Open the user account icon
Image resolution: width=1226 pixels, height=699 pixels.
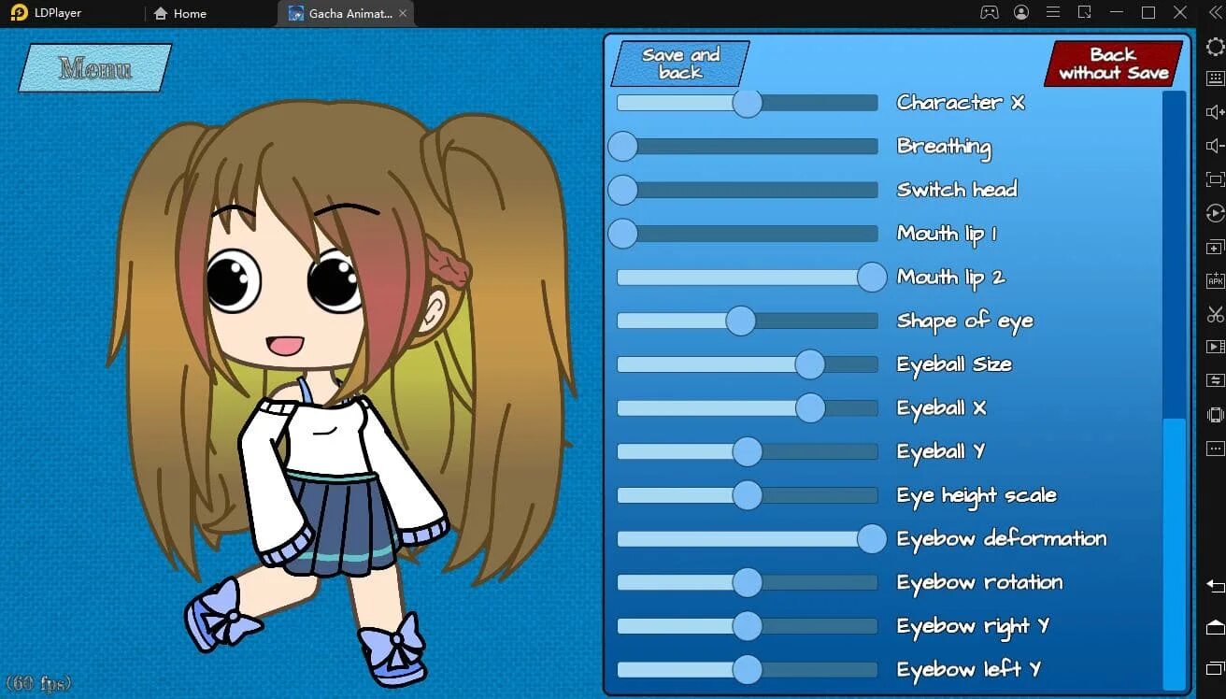click(x=1021, y=12)
